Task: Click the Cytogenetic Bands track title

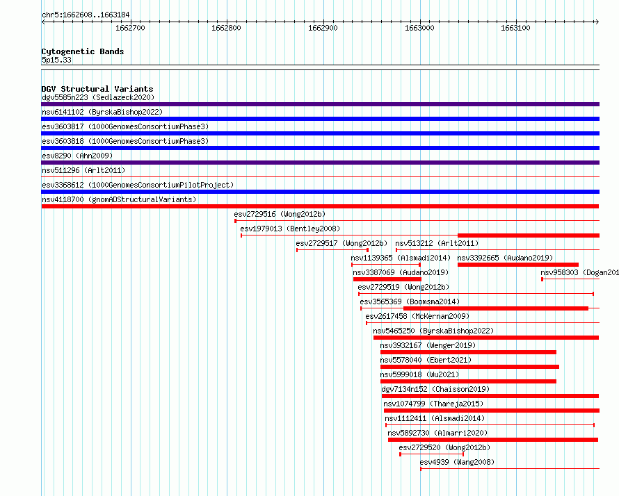Action: (83, 51)
